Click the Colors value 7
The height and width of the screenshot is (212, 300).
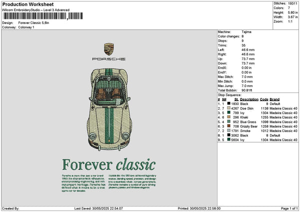tap(289, 8)
